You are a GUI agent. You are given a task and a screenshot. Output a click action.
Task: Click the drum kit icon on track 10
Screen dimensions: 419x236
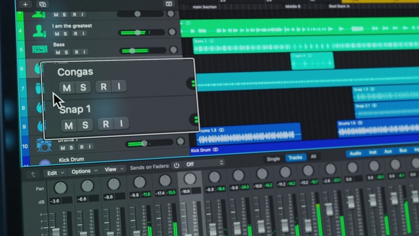click(44, 146)
